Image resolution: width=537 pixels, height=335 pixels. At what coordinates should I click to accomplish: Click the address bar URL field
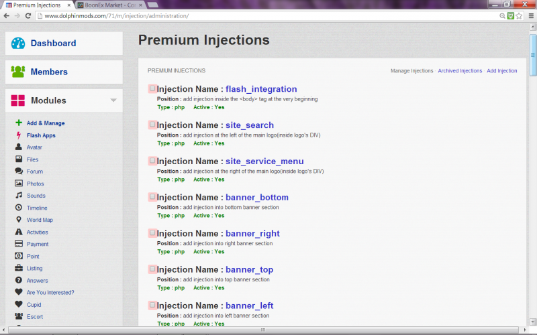pyautogui.click(x=267, y=15)
